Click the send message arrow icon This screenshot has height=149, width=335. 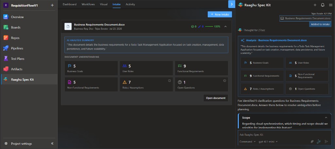point(326,142)
